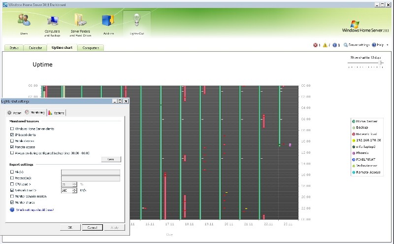Image resolution: width=394 pixels, height=244 pixels.
Task: Click the mfa-laptop2 legend entry
Action: point(363,147)
